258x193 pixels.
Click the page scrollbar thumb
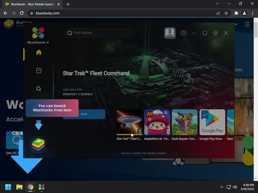tap(256, 30)
